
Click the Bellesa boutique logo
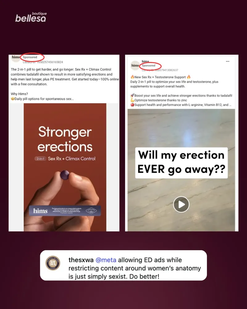click(x=31, y=17)
